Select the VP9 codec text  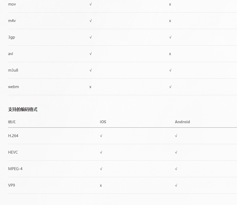(x=12, y=185)
